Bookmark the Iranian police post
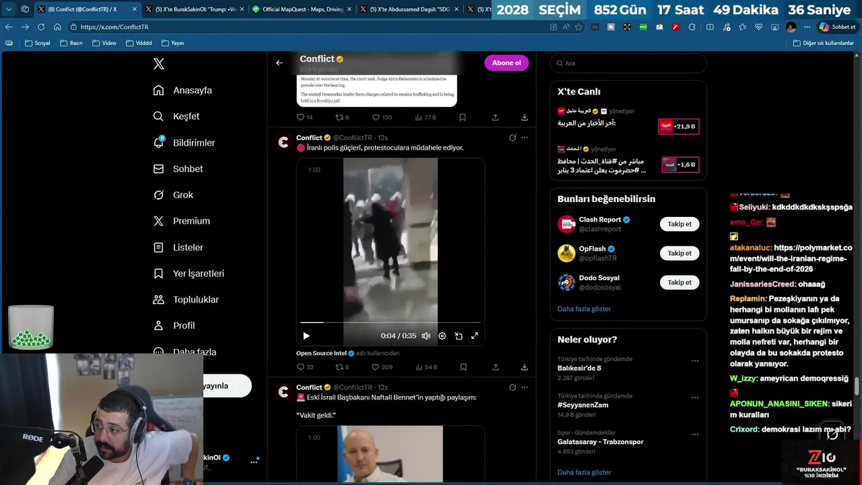The height and width of the screenshot is (485, 862). (x=463, y=367)
